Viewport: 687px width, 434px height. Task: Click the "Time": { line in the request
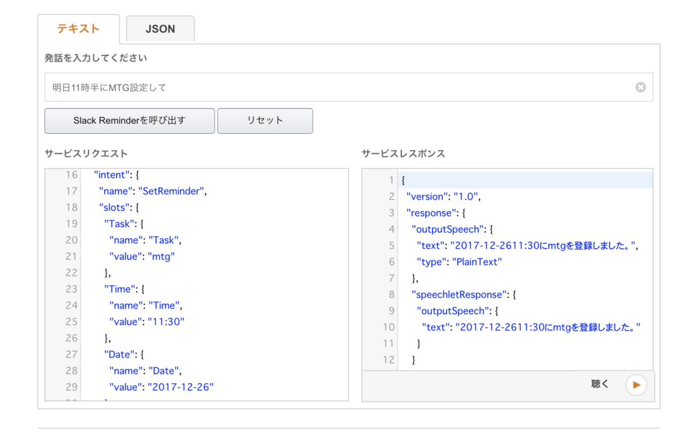coord(124,289)
